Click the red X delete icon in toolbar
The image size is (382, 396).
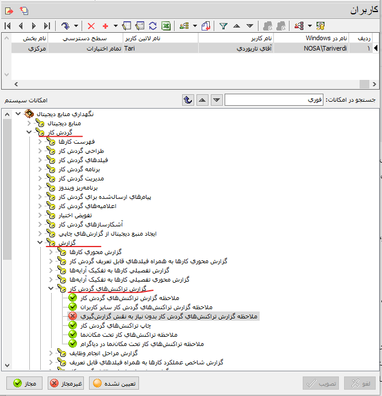91,26
